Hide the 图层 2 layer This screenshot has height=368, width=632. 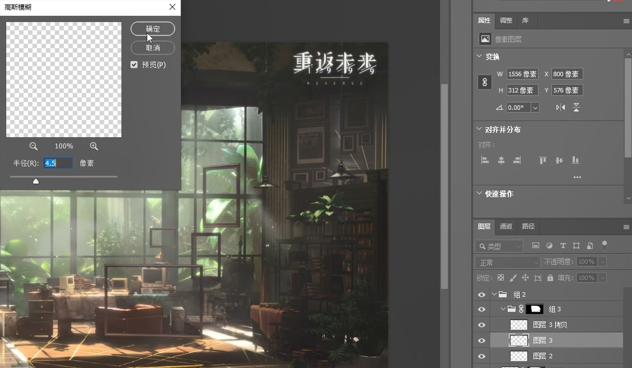tap(482, 356)
